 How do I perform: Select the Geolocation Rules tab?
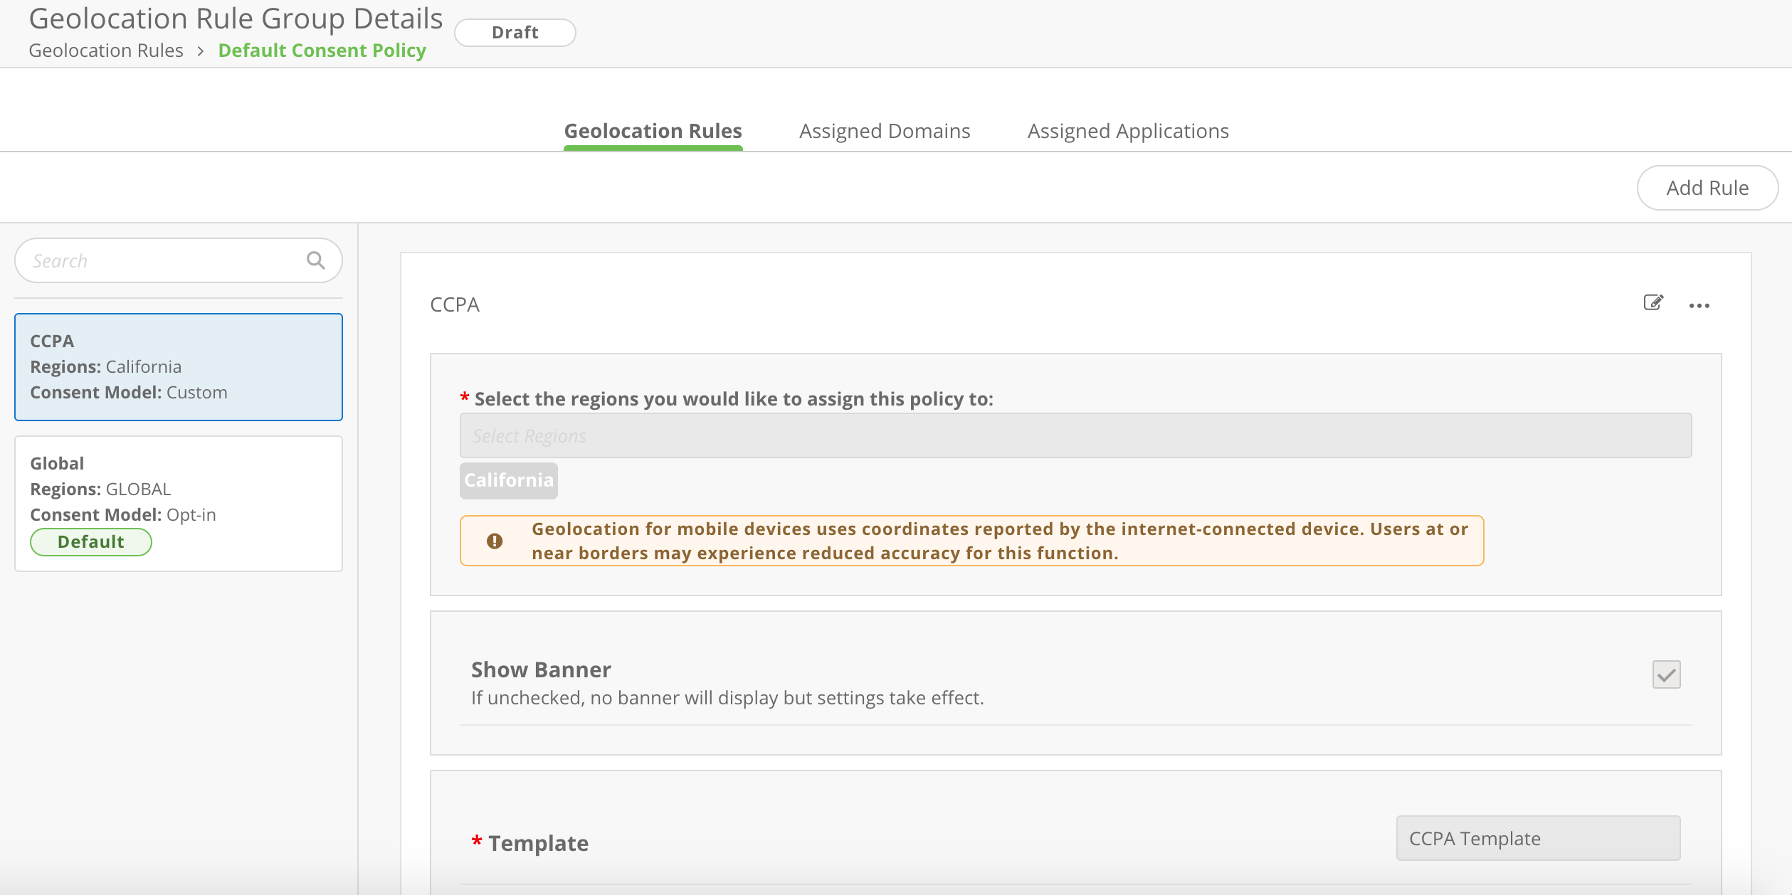tap(653, 131)
